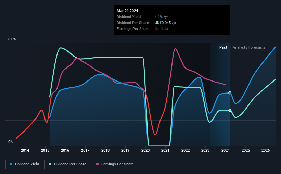The image size is (281, 174).
Task: Click the 'Analysts Forecasts' label
Action: pyautogui.click(x=249, y=47)
